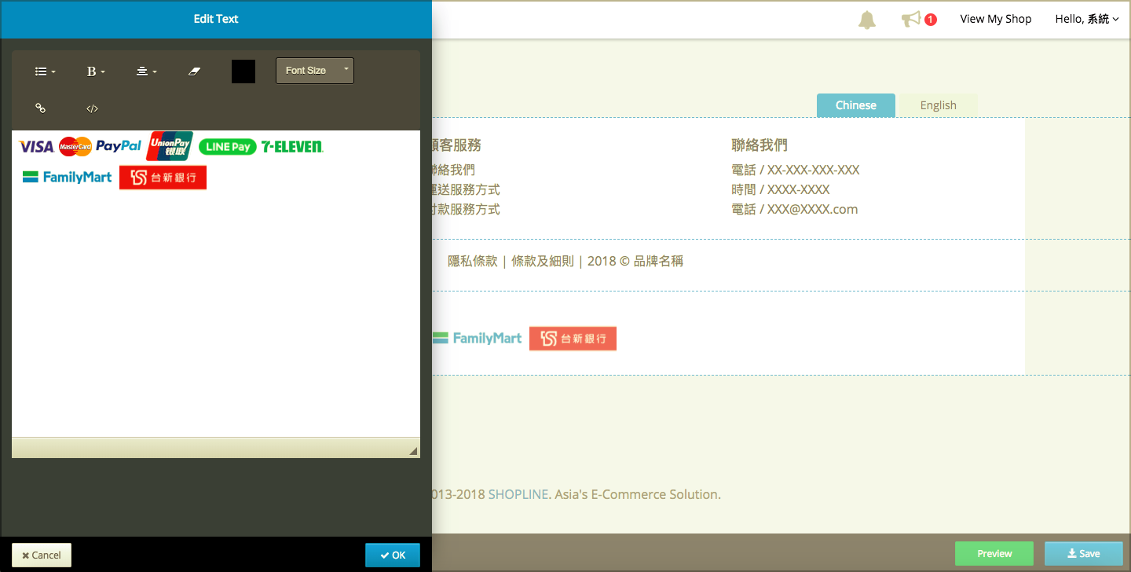This screenshot has height=572, width=1131.
Task: Switch to the English language tab
Action: click(939, 105)
